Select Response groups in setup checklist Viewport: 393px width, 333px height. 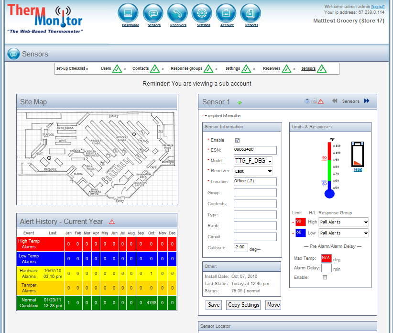[186, 69]
